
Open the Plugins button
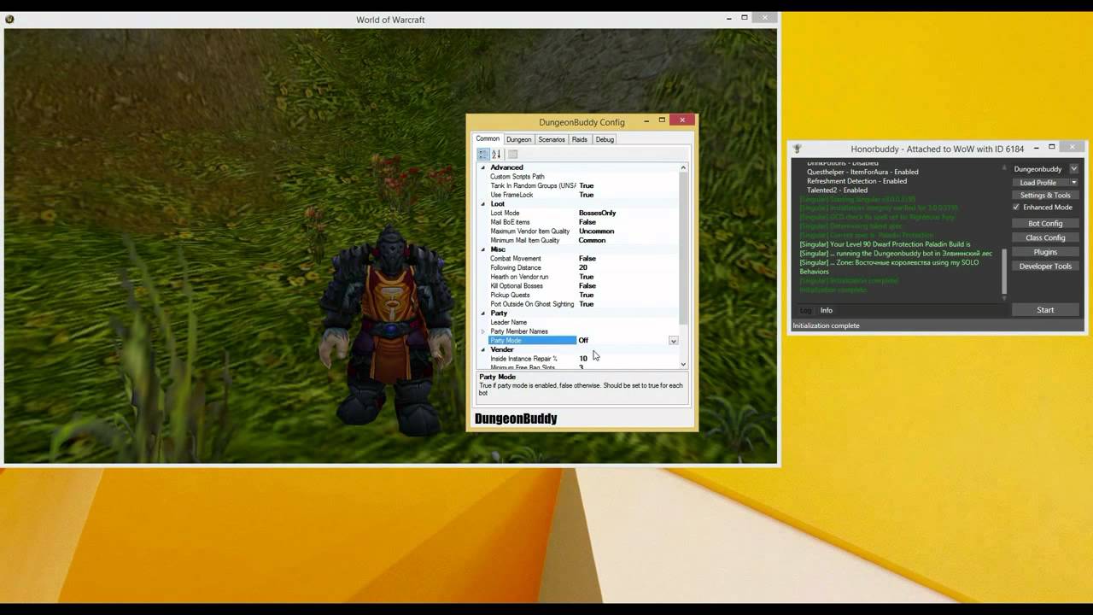(1045, 252)
